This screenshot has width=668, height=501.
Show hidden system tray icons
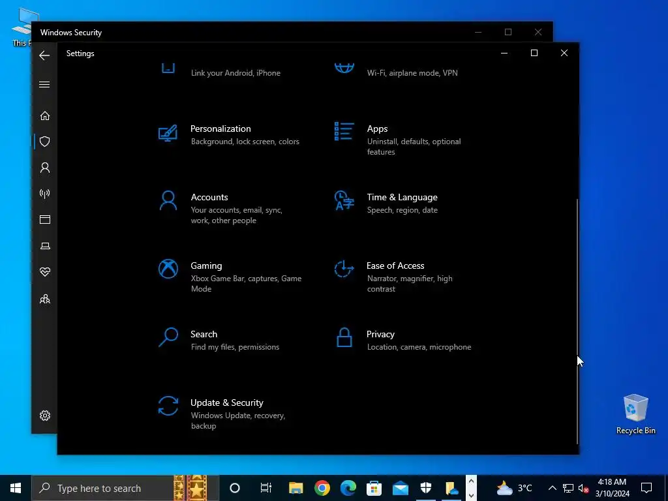tap(552, 488)
